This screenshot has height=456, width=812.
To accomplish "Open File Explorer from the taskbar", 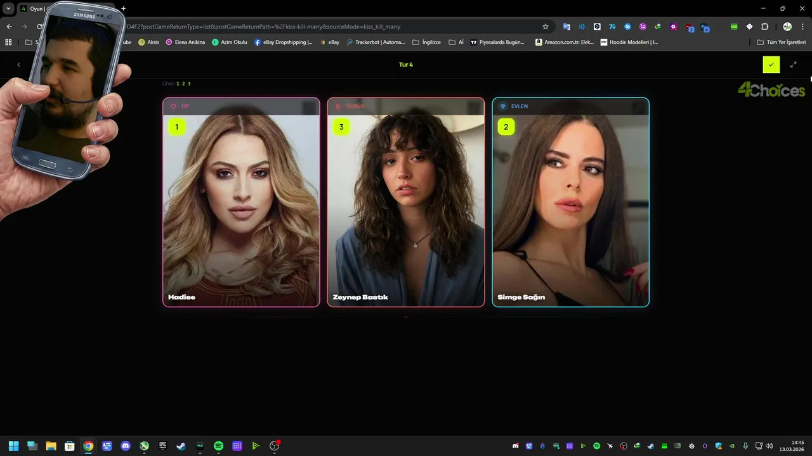I will [x=51, y=446].
